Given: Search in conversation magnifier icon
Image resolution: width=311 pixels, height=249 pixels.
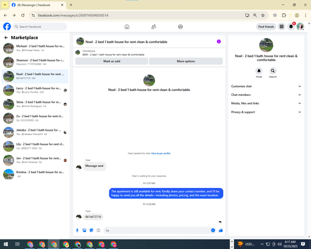Looking at the screenshot, I should (x=273, y=71).
